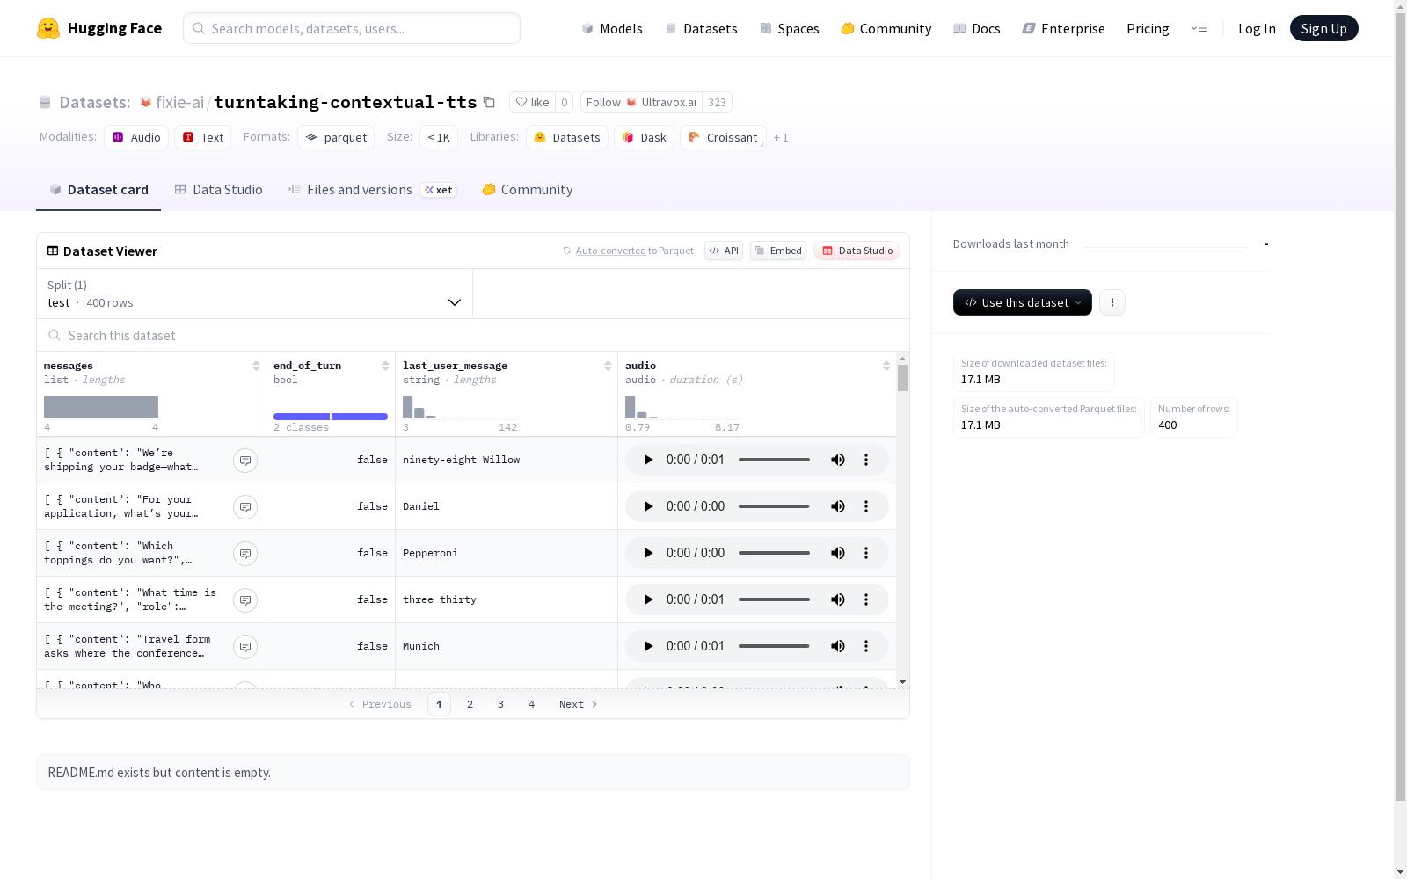Viewport: 1407px width, 879px height.
Task: Play audio for Pepperoni row
Action: click(648, 553)
